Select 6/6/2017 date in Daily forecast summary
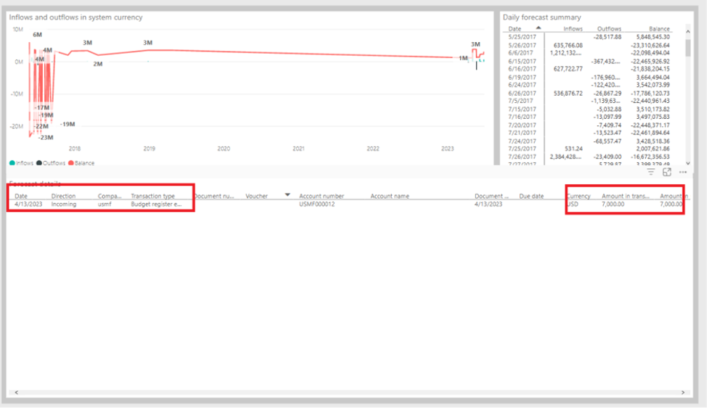 520,53
